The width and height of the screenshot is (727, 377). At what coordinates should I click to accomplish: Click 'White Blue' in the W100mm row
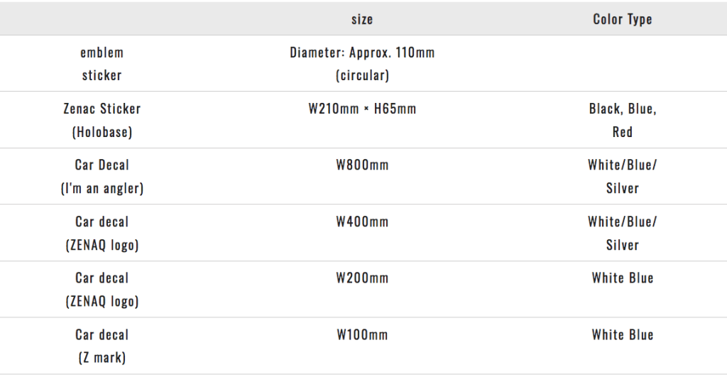click(622, 335)
